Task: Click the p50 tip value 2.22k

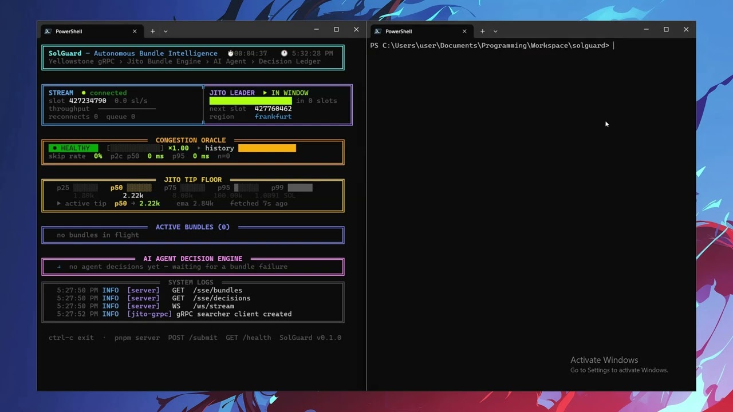Action: pos(133,196)
